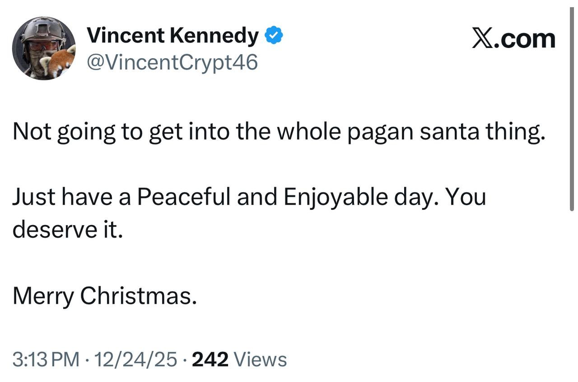Click the "deserve it." text line

tap(68, 230)
